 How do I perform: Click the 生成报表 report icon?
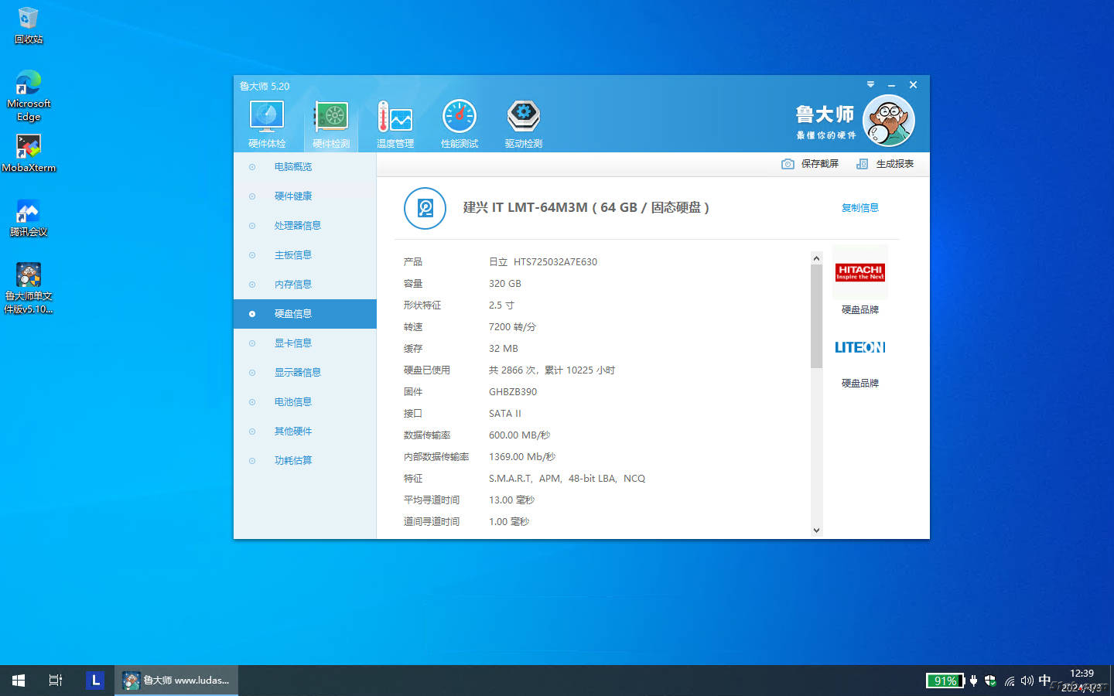tap(862, 164)
